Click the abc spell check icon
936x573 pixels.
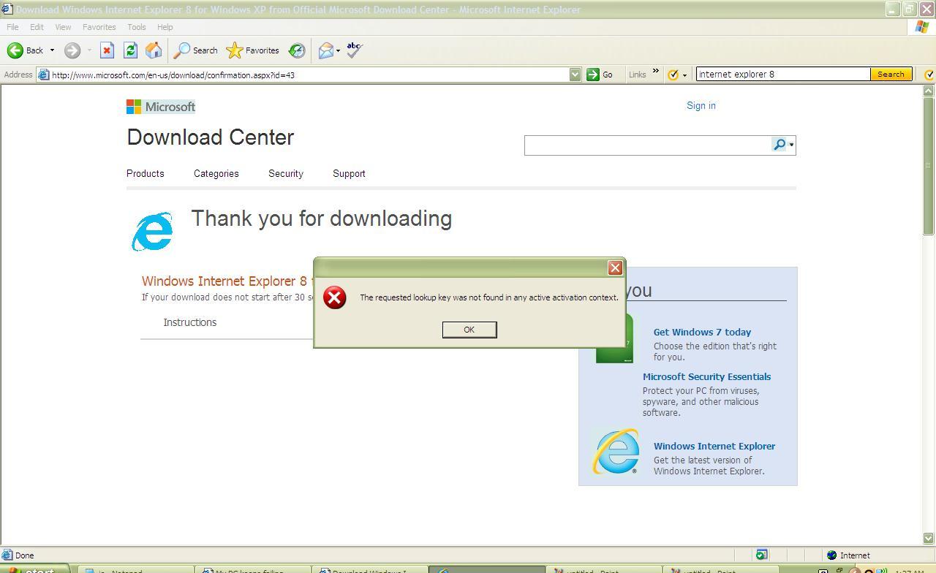click(x=355, y=50)
